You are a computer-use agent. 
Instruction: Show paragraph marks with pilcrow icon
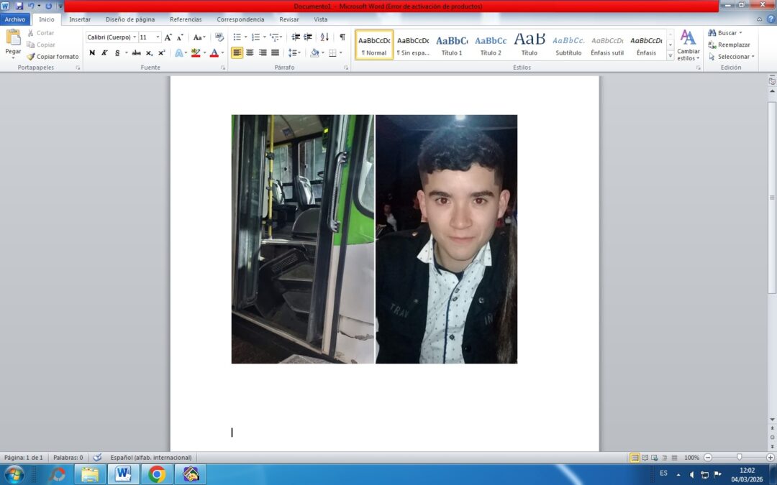[342, 37]
